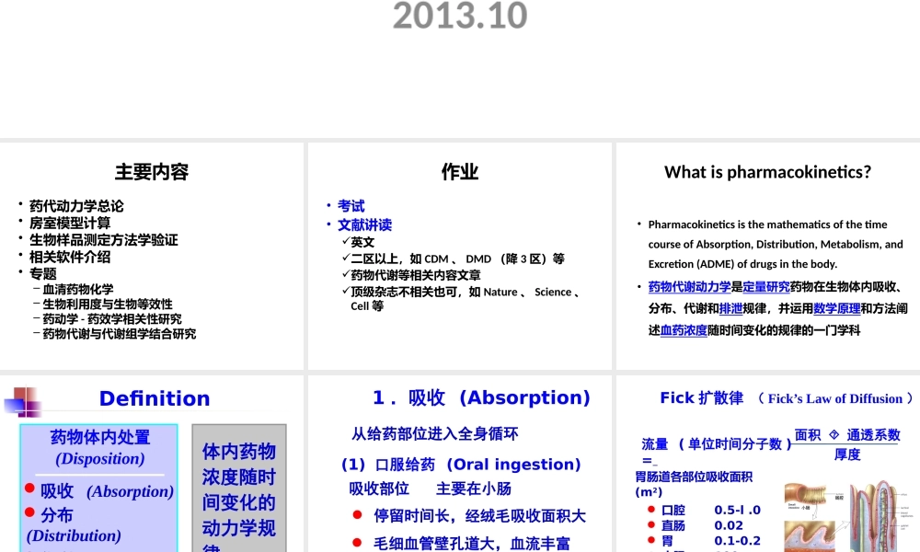Screen dimensions: 920x552
Task: Select the 主要内容 slide title
Action: 152,172
